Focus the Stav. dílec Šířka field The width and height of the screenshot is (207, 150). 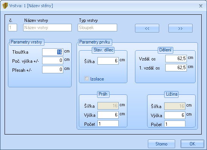108,61
